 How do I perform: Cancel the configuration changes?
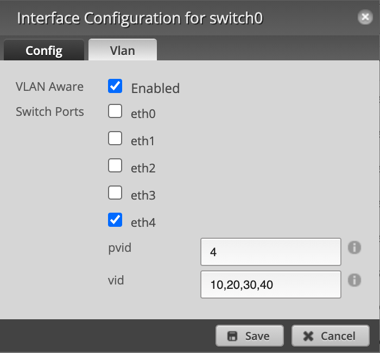331,336
